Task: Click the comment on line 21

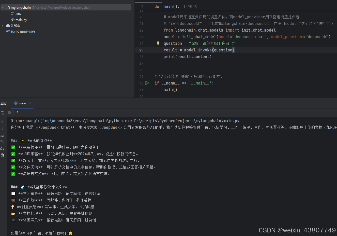Action: (x=249, y=24)
